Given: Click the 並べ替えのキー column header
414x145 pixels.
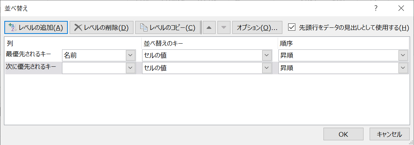Looking at the screenshot, I should [x=209, y=43].
